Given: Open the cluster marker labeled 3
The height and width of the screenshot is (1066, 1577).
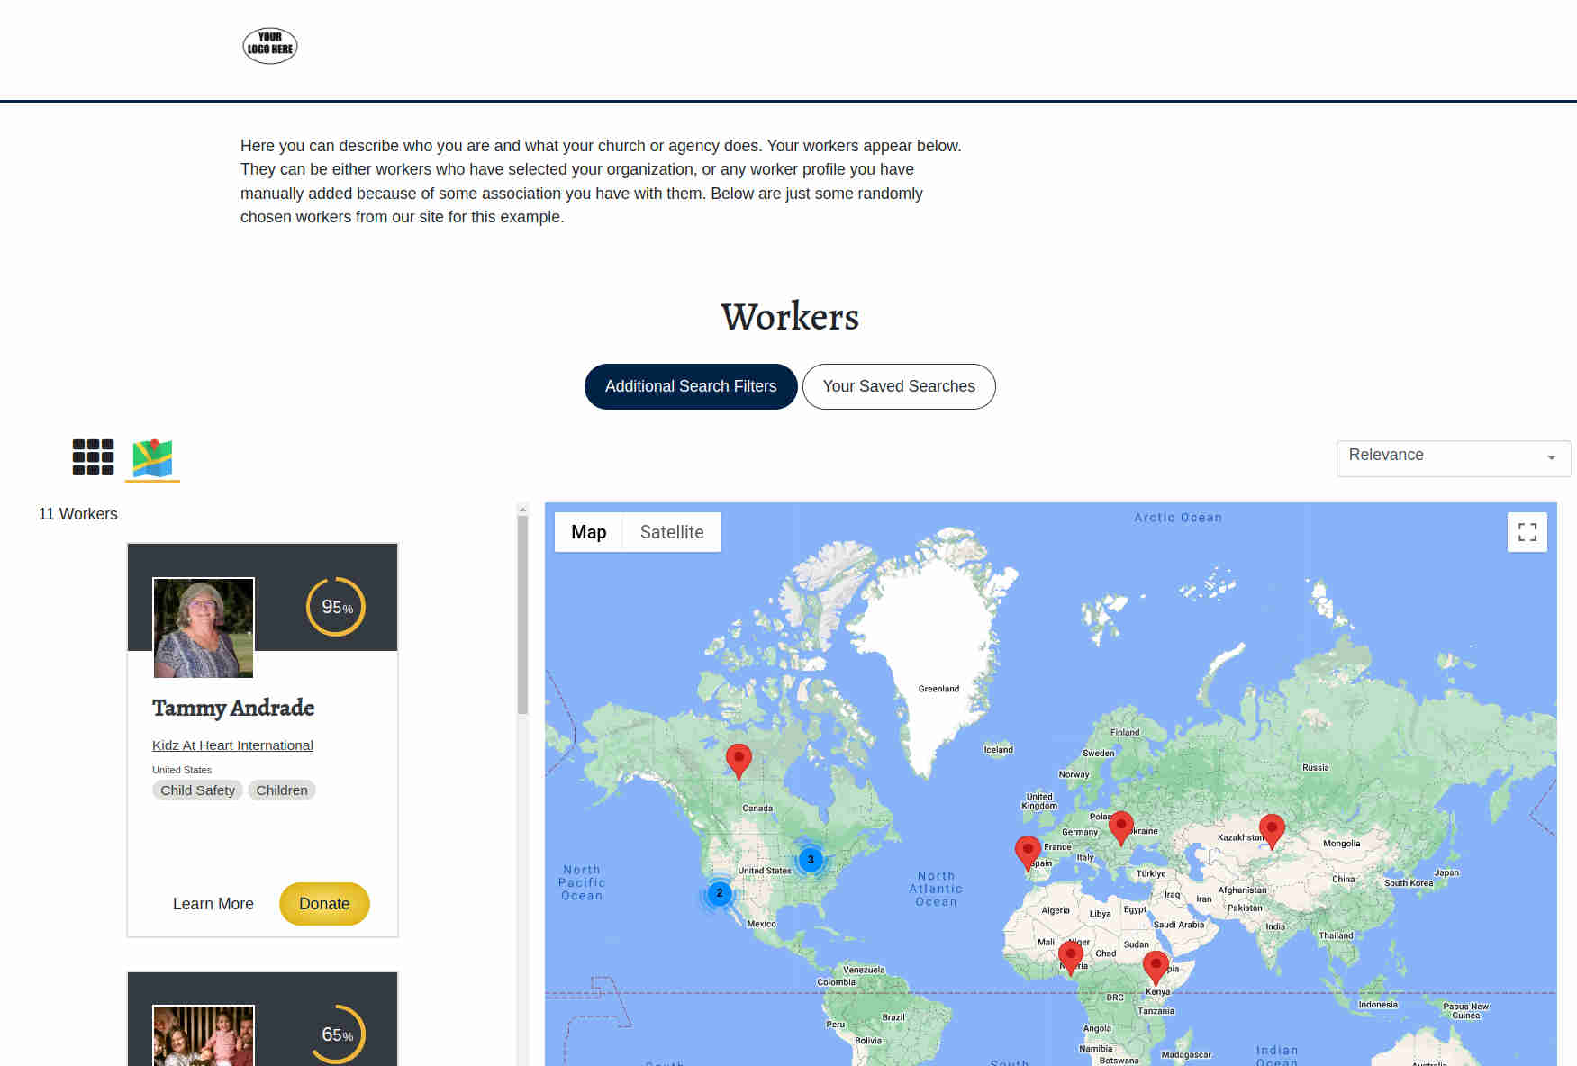Looking at the screenshot, I should click(811, 860).
